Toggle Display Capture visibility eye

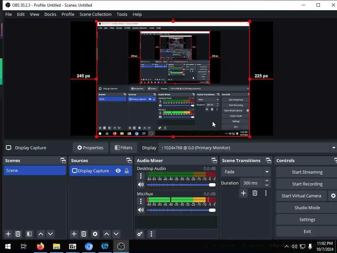[118, 171]
